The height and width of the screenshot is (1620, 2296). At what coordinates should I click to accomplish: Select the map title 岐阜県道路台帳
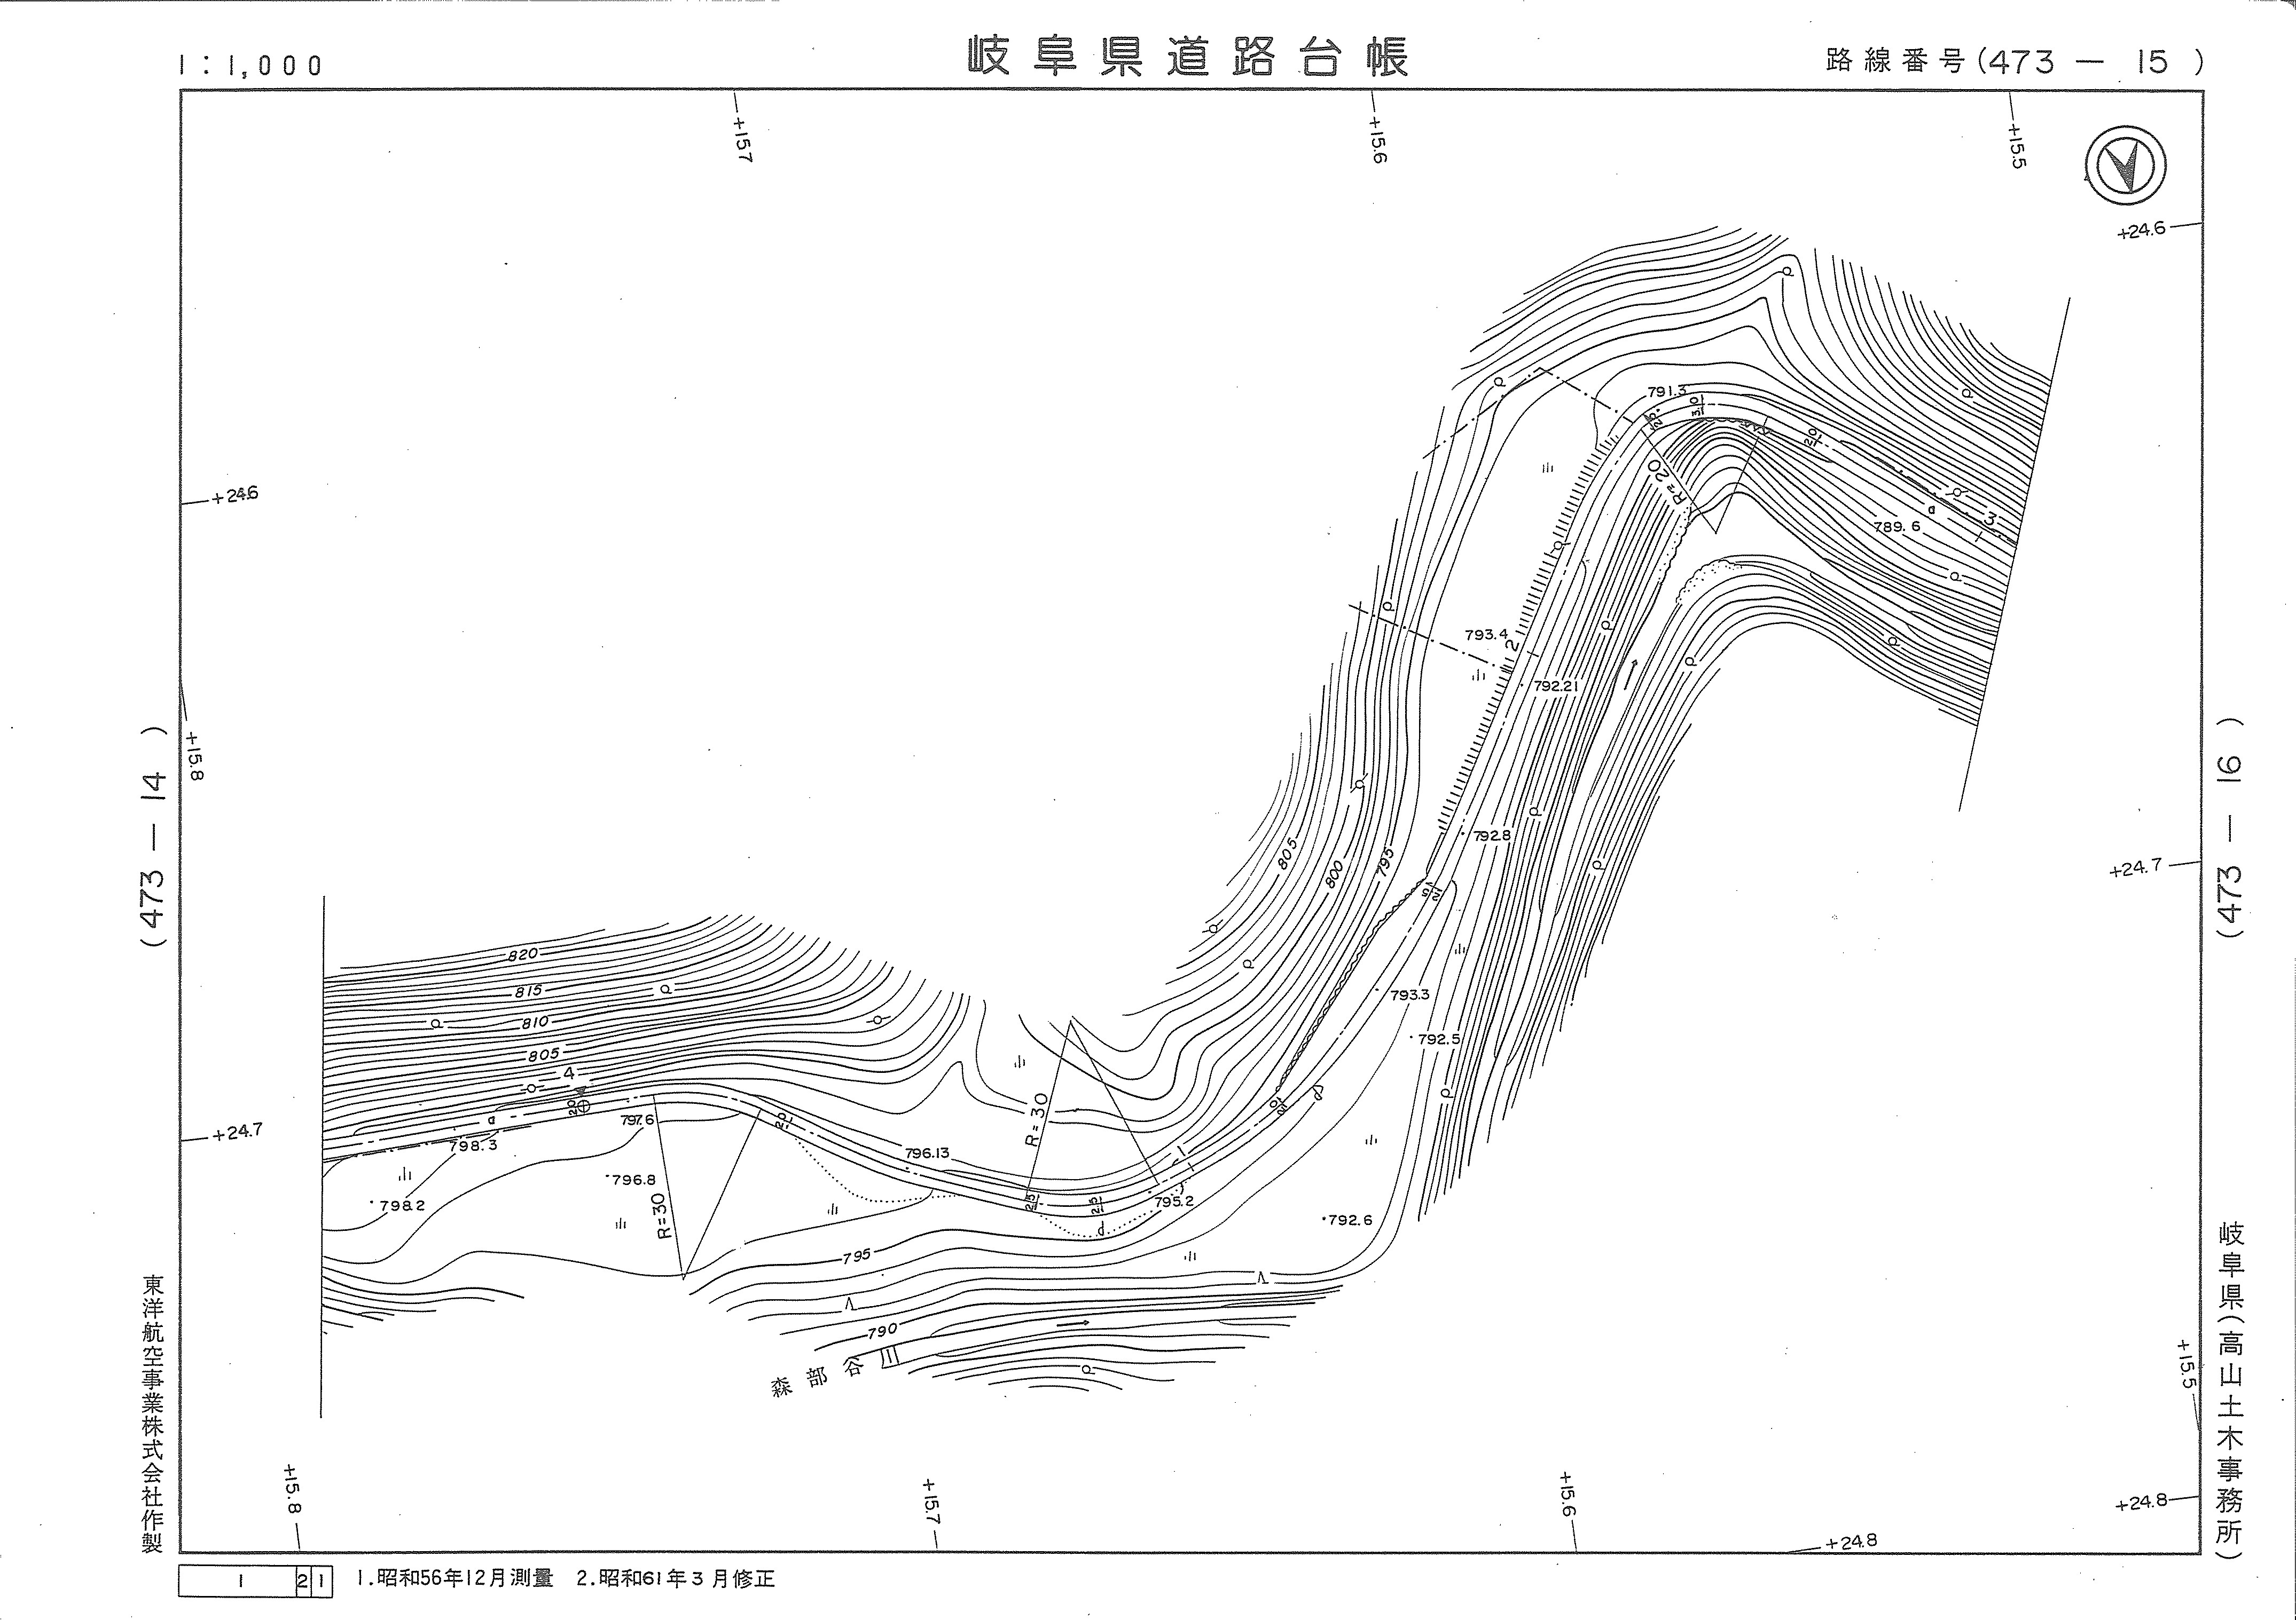(x=1187, y=57)
